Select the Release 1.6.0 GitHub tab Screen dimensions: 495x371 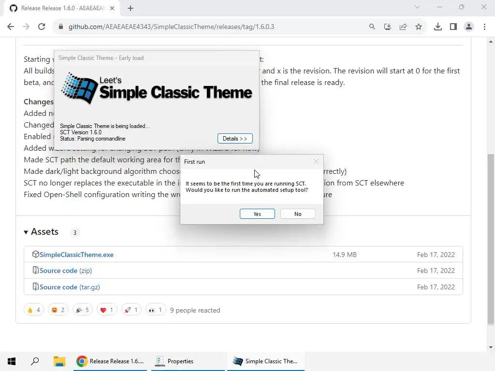(x=62, y=9)
